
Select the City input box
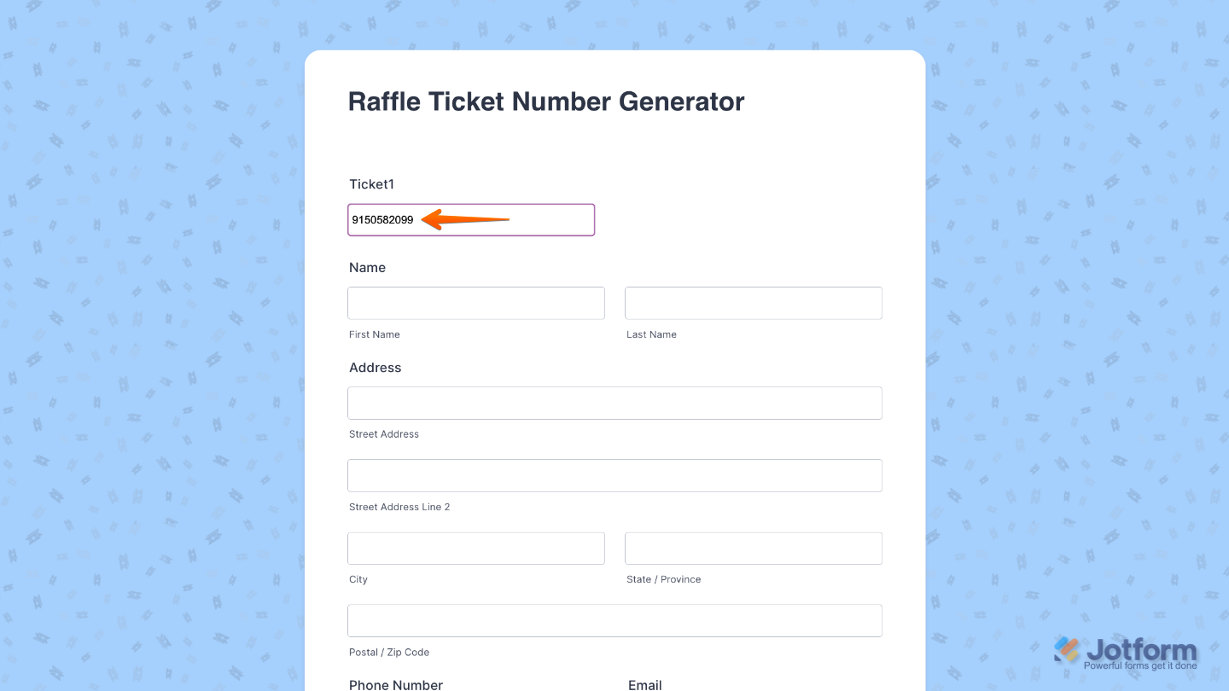tap(475, 548)
